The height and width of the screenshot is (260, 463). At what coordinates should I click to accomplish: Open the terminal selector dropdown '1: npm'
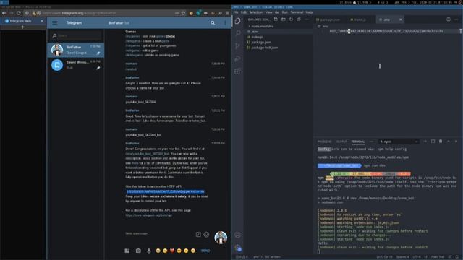(x=399, y=142)
